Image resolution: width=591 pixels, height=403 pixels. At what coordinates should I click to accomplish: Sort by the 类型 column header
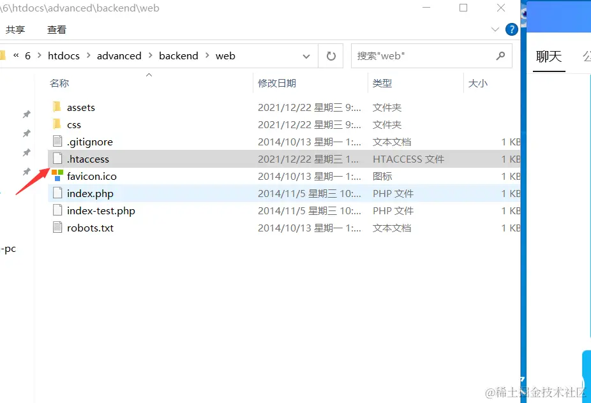(x=382, y=84)
